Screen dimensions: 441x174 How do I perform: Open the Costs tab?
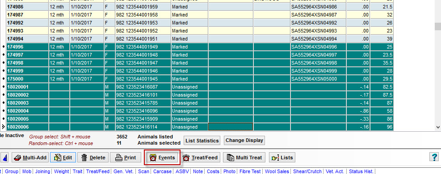213,171
